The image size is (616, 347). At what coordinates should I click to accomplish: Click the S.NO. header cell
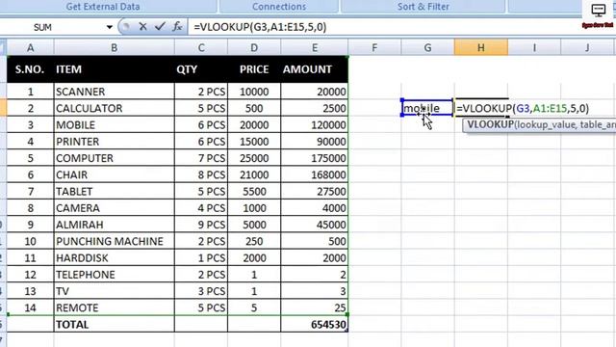(30, 69)
